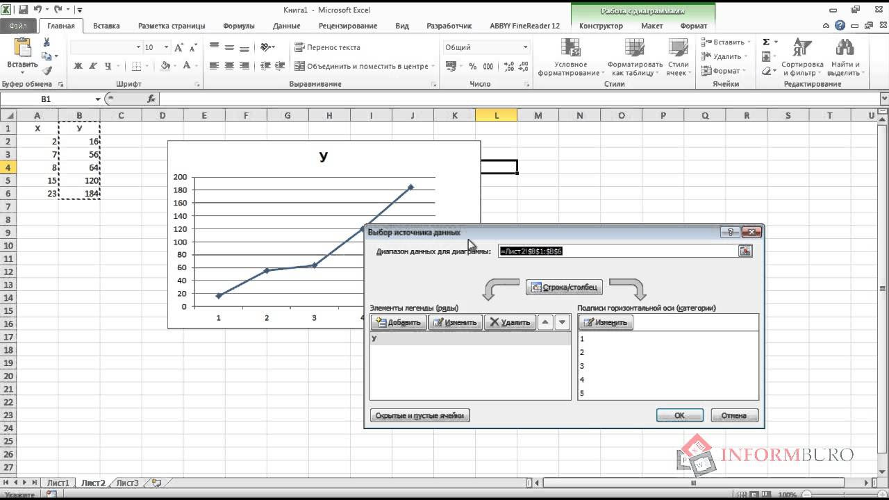Click Изменить under Элементы легенды
Viewport: 889px width, 500px height.
click(456, 322)
